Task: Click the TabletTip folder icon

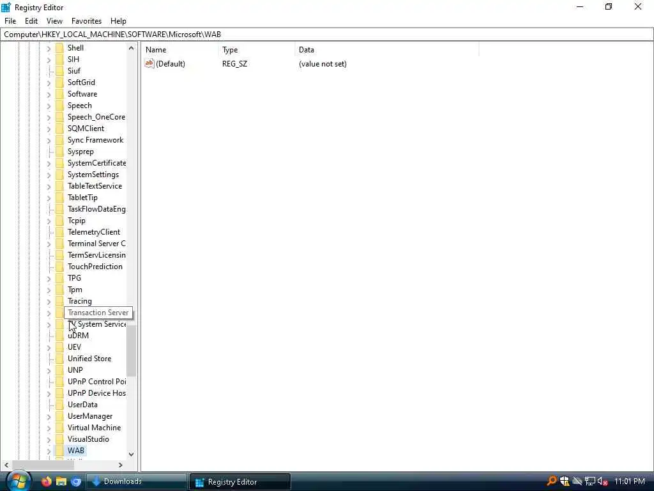Action: coord(59,198)
